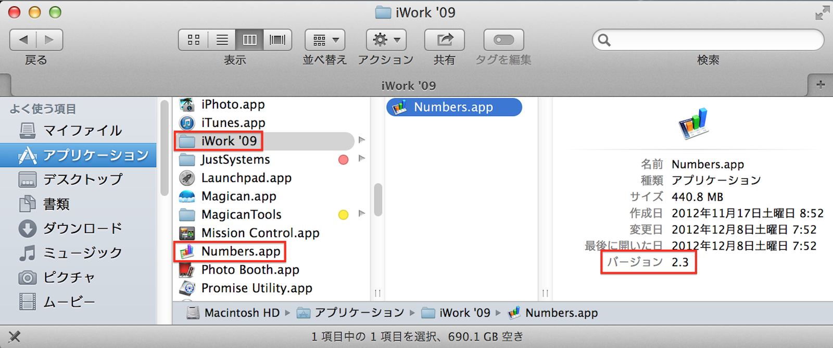Switch to list view
This screenshot has width=833, height=348.
coord(222,40)
